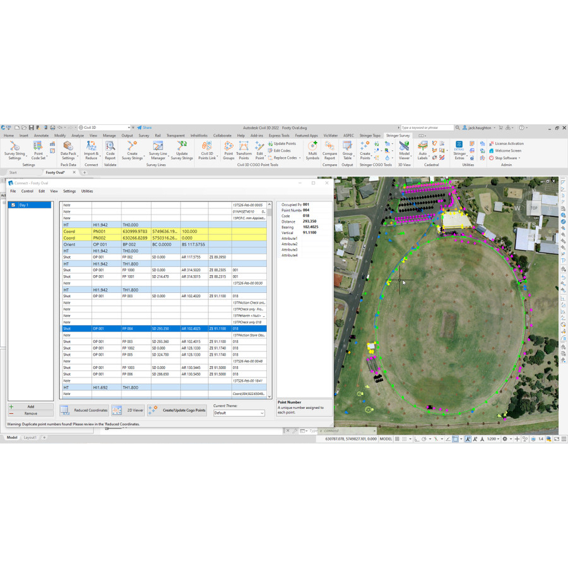Open the Survey Line Manager
Viewport: 568px width, 568px height.
(x=158, y=150)
